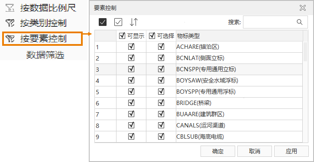Uncheck 可选择 for BUAARE(建筑群区)
Screen dimensions: 314x162
[x=161, y=114]
